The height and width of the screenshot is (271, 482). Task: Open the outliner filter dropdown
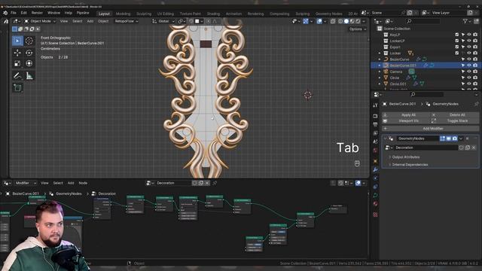click(x=467, y=21)
